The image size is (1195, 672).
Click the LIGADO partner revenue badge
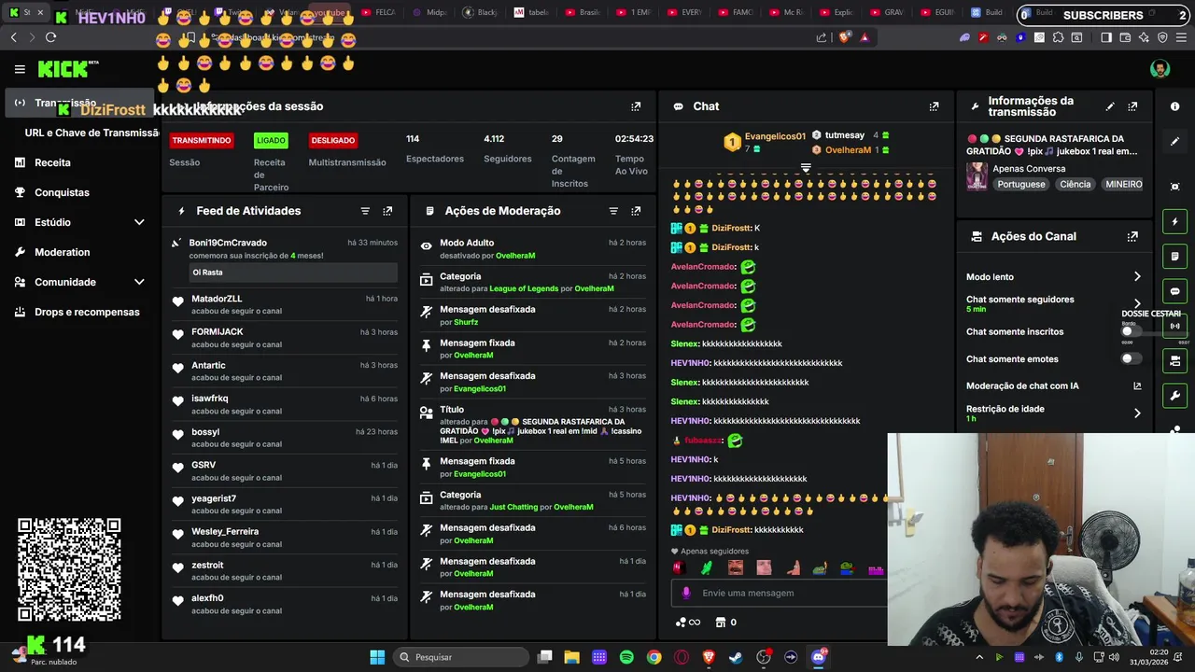(x=271, y=141)
